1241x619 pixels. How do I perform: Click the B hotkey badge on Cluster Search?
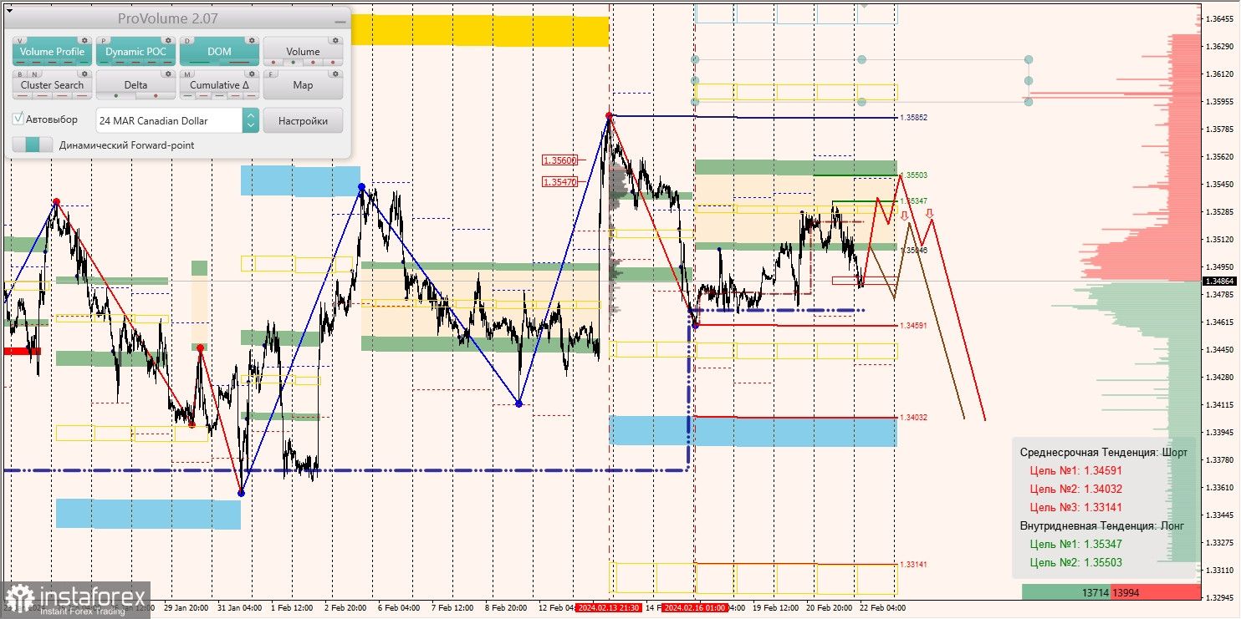point(20,74)
